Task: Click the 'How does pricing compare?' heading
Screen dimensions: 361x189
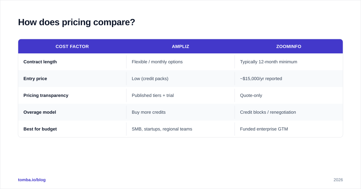Action: [76, 22]
